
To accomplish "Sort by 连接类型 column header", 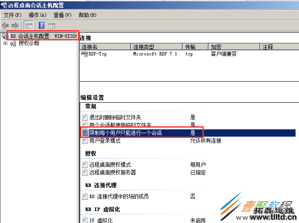I will point(156,47).
